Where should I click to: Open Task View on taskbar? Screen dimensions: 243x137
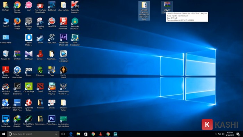(x=63, y=134)
